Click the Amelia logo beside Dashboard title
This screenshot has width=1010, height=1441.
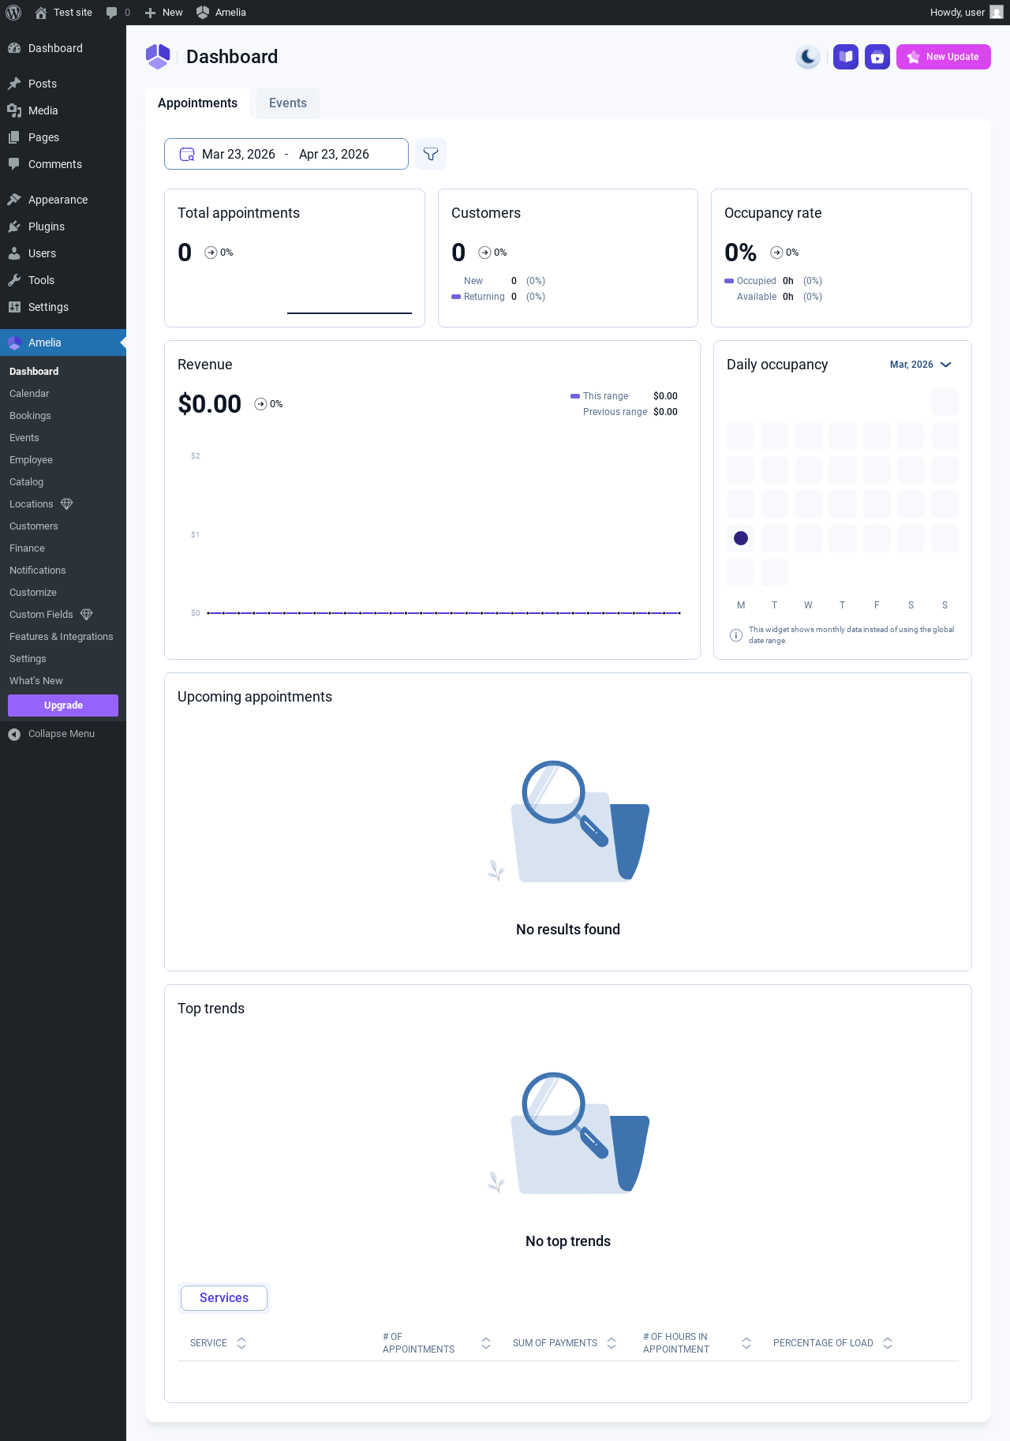click(159, 57)
